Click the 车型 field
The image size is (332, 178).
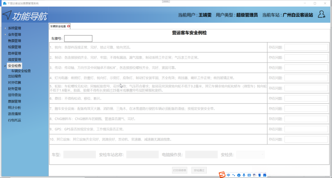tap(80, 154)
